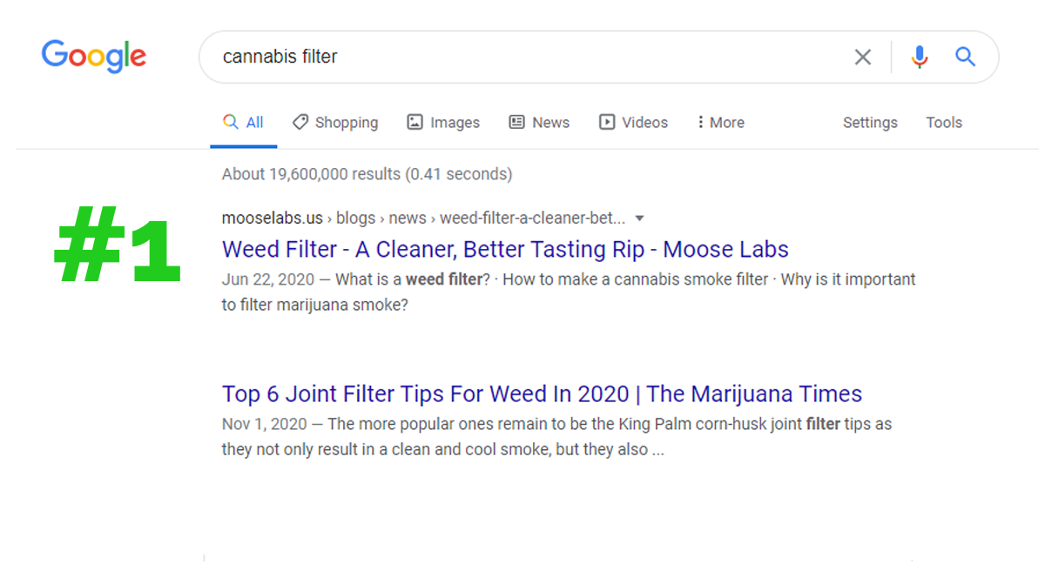The width and height of the screenshot is (1052, 571).
Task: Click the Shopping tag icon
Action: tap(300, 122)
